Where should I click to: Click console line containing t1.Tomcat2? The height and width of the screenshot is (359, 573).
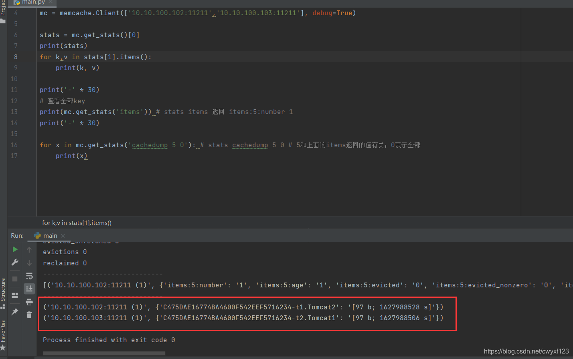pyautogui.click(x=243, y=307)
